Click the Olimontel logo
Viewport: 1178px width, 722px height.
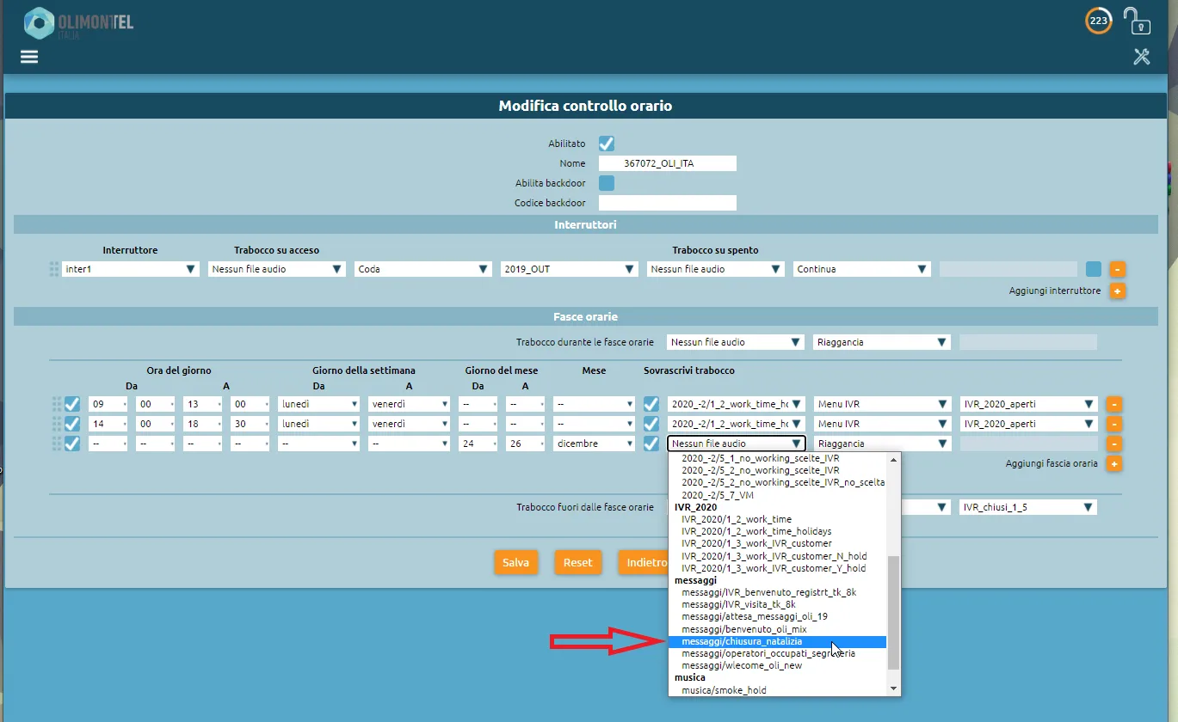coord(79,23)
